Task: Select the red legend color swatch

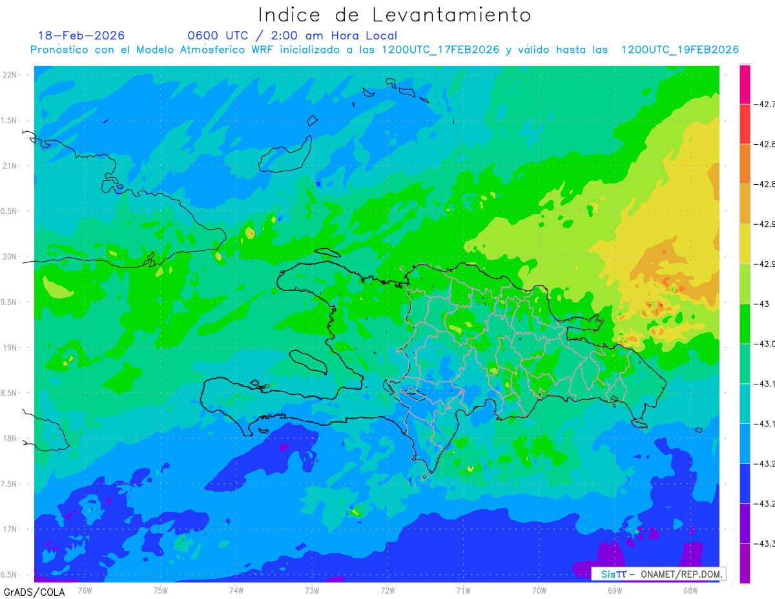Action: point(745,124)
